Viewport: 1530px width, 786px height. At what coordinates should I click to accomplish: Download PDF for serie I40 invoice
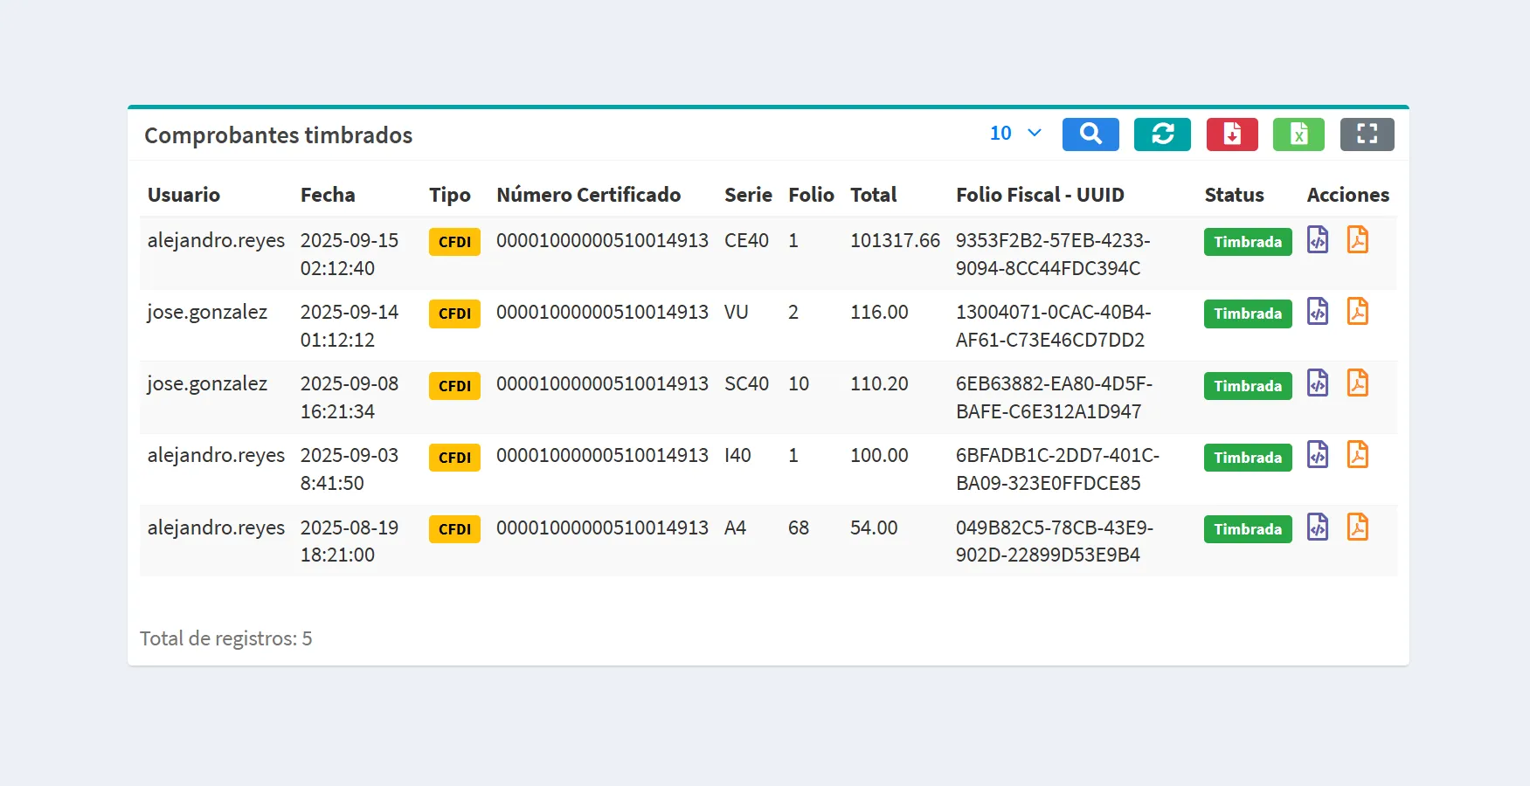click(x=1357, y=454)
